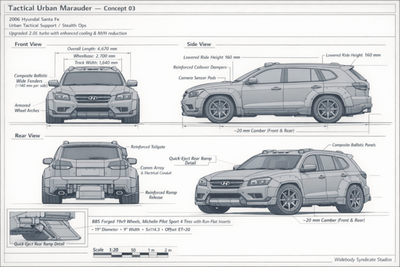Click the scale bar ruler
Image resolution: width=400 pixels, height=267 pixels.
coord(130,254)
